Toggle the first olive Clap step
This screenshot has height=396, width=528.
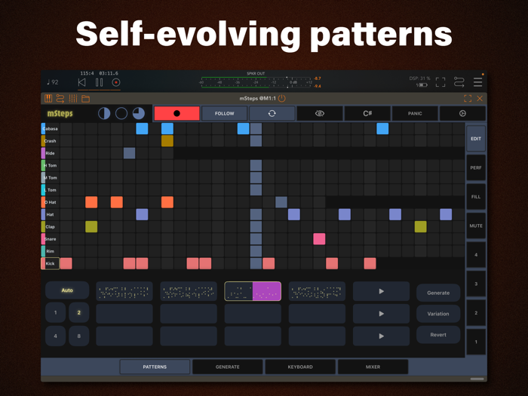coord(91,226)
